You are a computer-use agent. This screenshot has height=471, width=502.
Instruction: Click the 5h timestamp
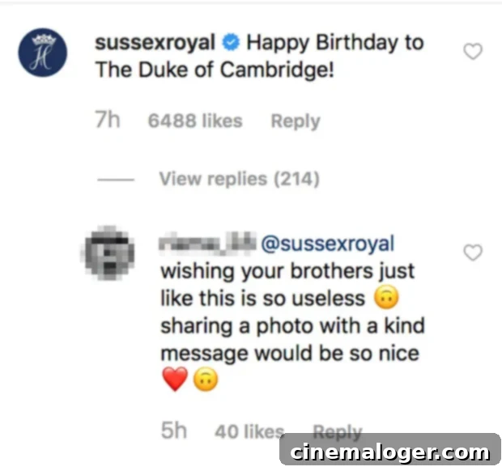tap(174, 431)
